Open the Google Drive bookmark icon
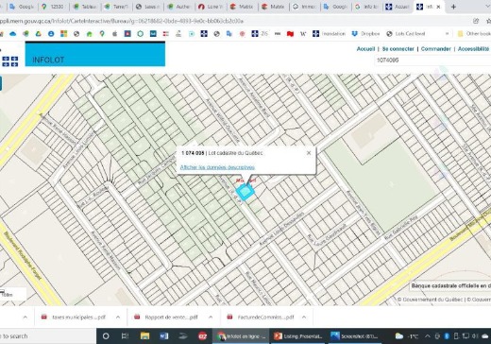 point(38,34)
